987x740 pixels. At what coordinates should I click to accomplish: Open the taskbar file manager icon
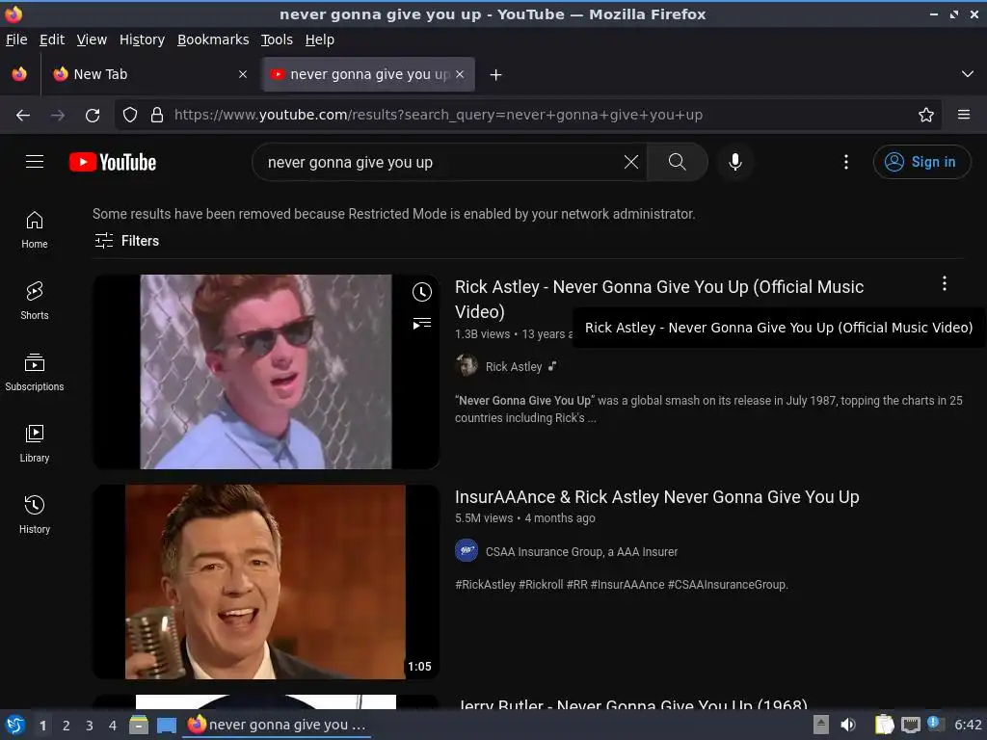pyautogui.click(x=139, y=725)
